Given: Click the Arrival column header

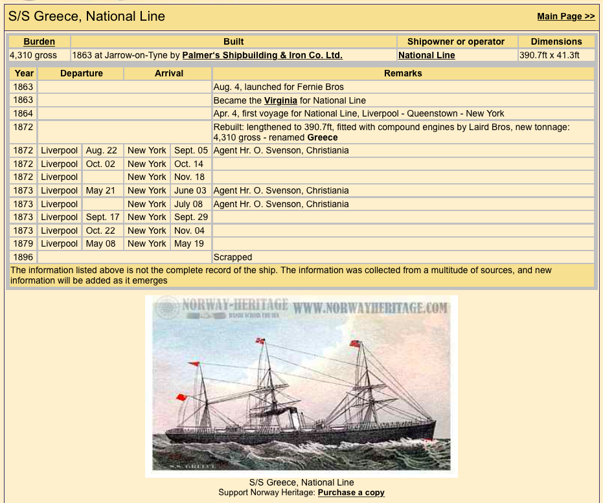Looking at the screenshot, I should pos(169,73).
